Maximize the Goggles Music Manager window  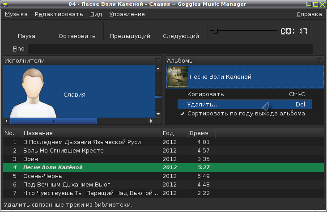point(316,4)
